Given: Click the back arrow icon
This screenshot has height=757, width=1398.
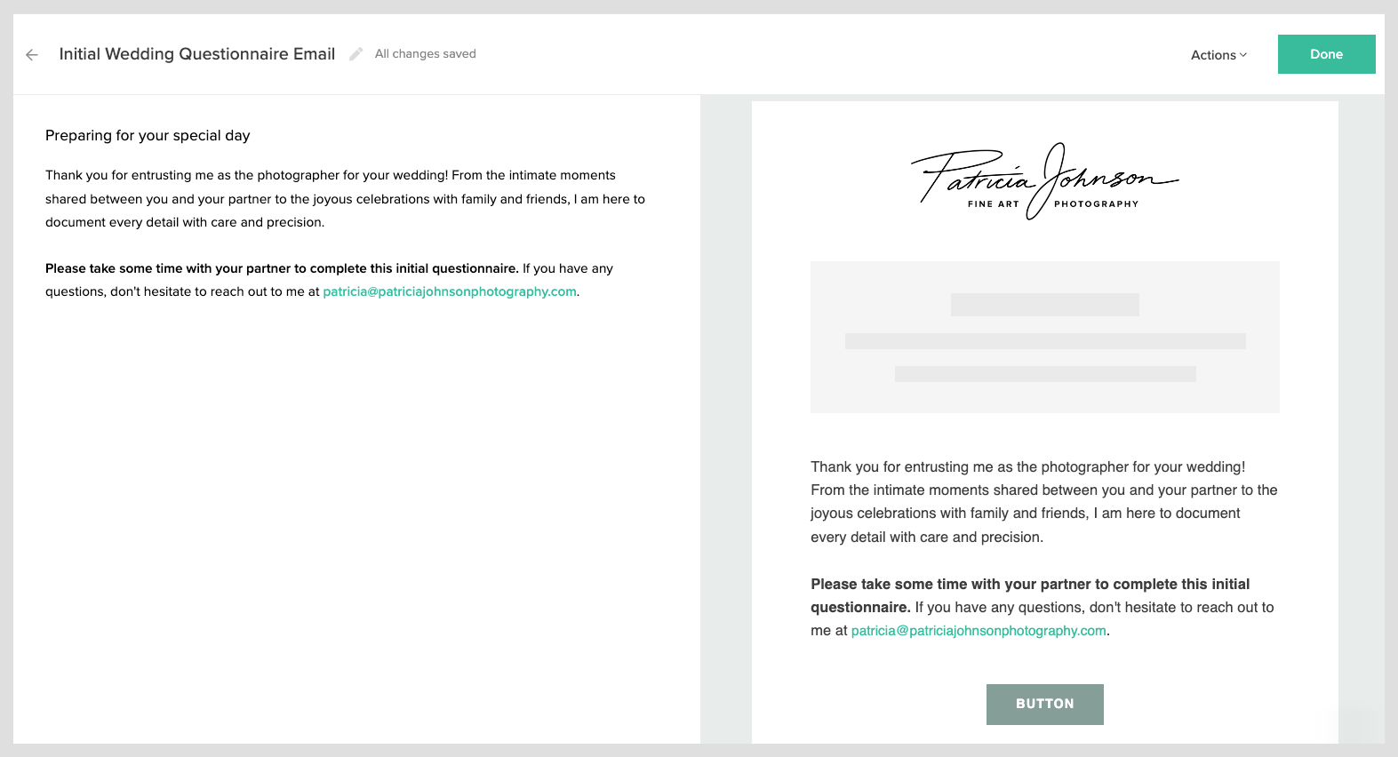Looking at the screenshot, I should [32, 55].
